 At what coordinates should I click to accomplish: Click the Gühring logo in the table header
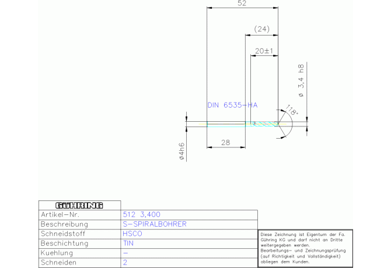click(79, 205)
